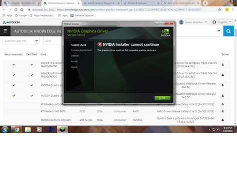Select License Agreement step in installer

[x=81, y=50]
